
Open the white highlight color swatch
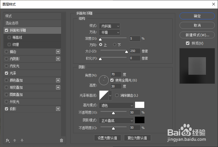[140, 105]
